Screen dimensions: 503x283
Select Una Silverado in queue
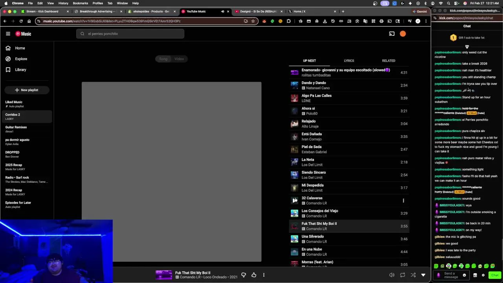click(349, 239)
